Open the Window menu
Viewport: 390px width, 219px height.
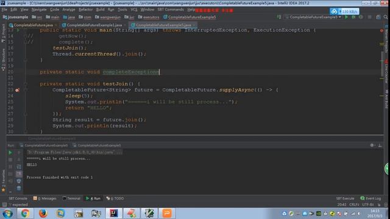[x=147, y=10]
